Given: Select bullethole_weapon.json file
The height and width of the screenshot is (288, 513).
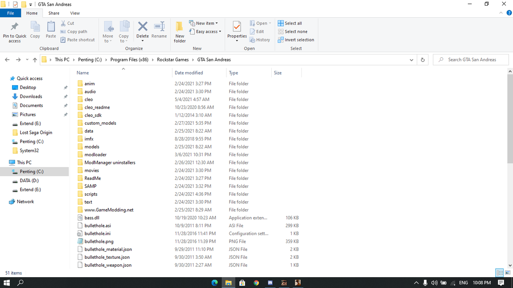Looking at the screenshot, I should click(108, 265).
